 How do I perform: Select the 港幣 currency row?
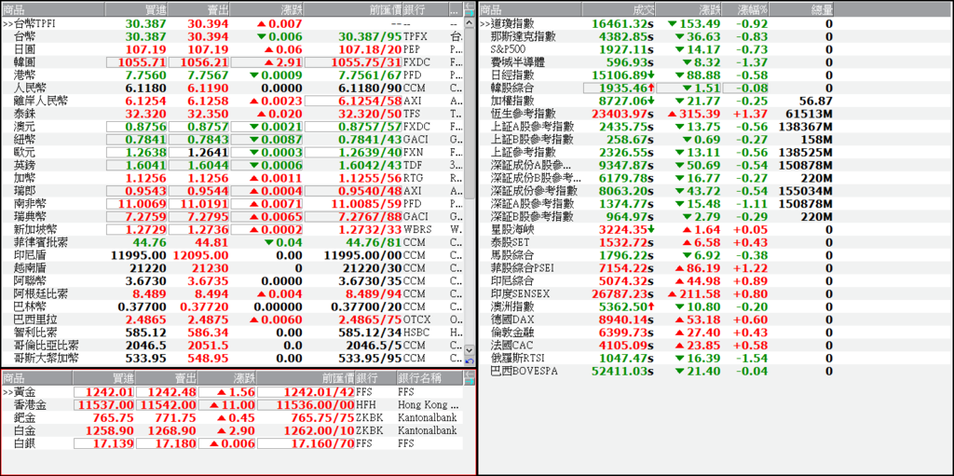click(x=232, y=75)
